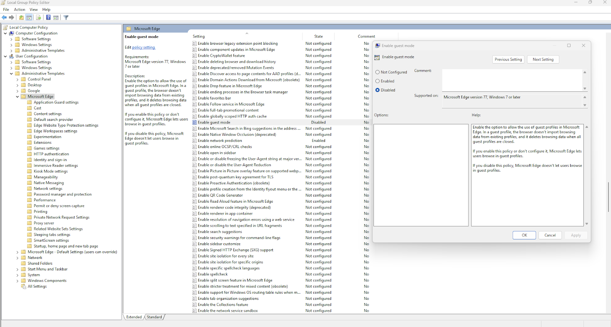The height and width of the screenshot is (327, 611).
Task: Expand the Control Panel node
Action: click(18, 80)
